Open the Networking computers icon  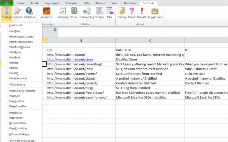coord(87,11)
